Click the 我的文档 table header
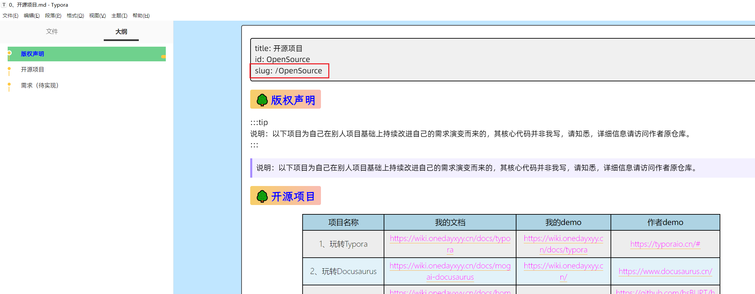The image size is (755, 294). [x=450, y=222]
